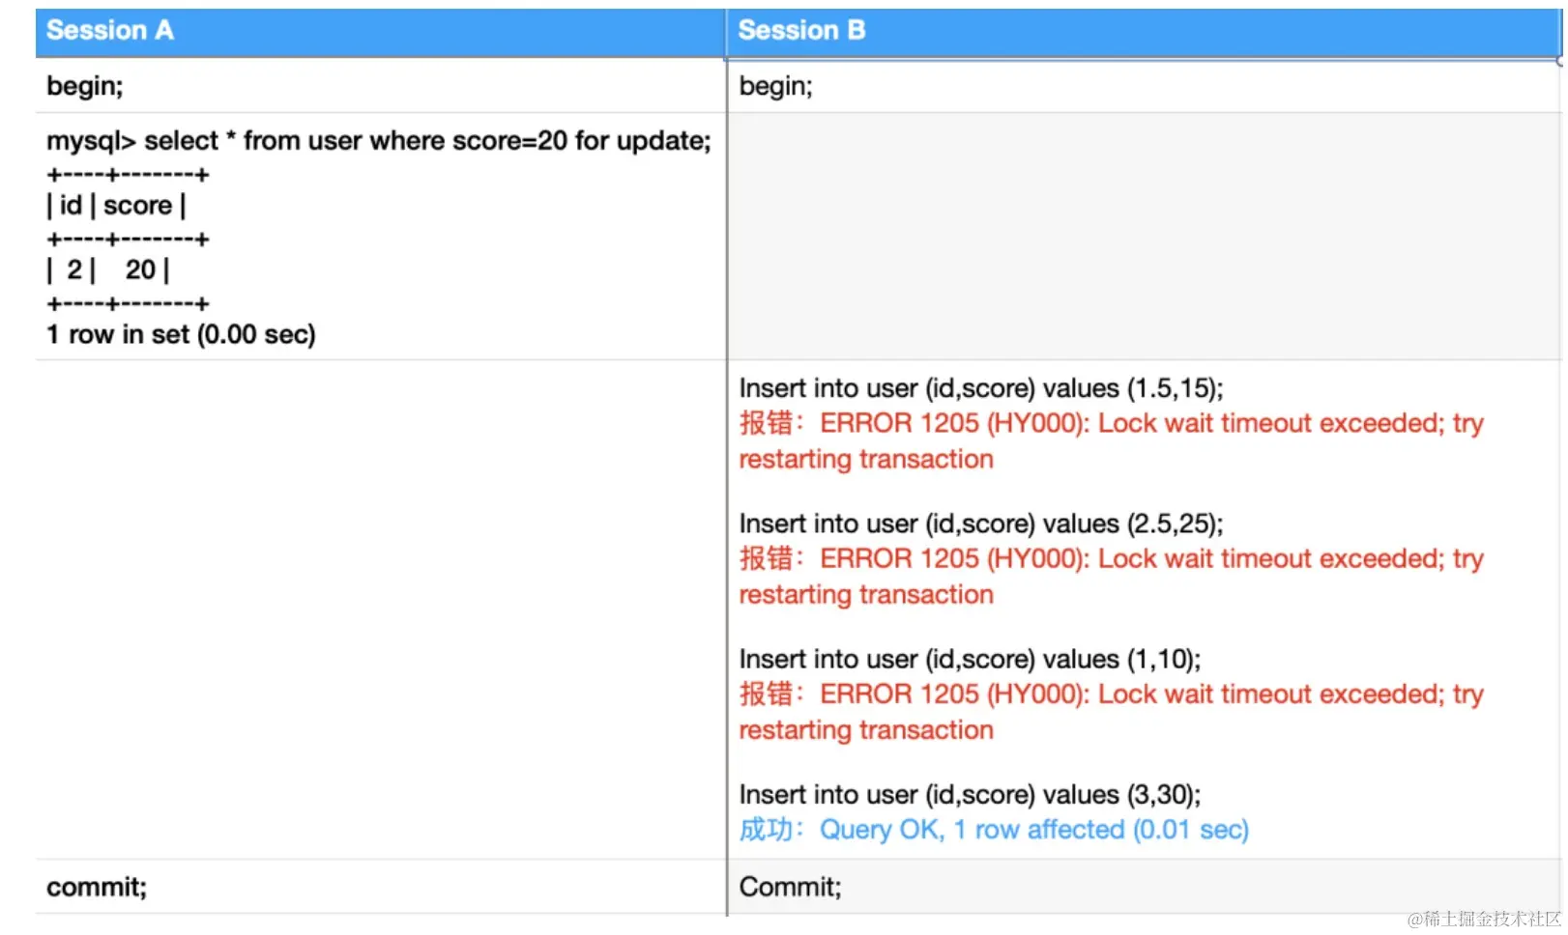Click the commit; cell under Session A
The image size is (1568, 935).
coord(97,887)
